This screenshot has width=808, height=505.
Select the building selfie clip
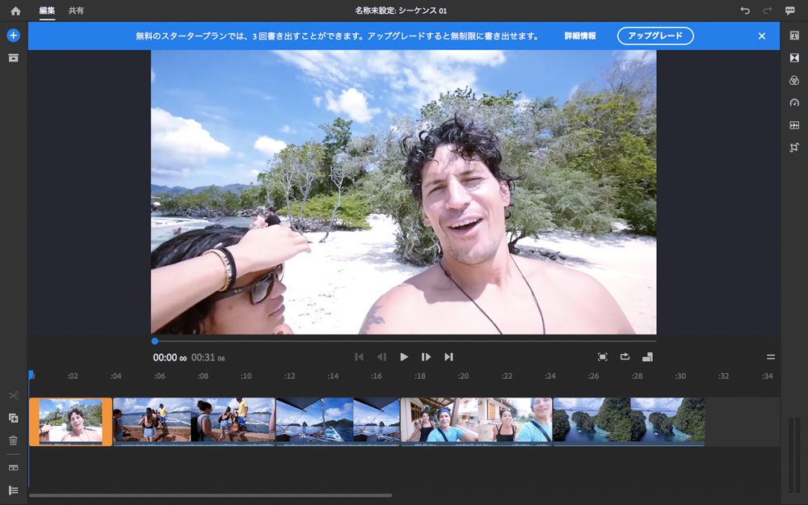[476, 422]
